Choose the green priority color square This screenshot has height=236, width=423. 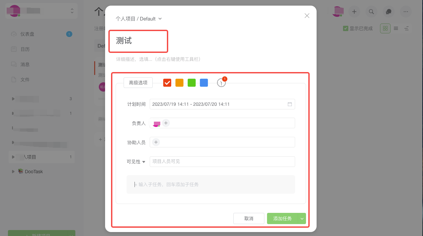[192, 83]
